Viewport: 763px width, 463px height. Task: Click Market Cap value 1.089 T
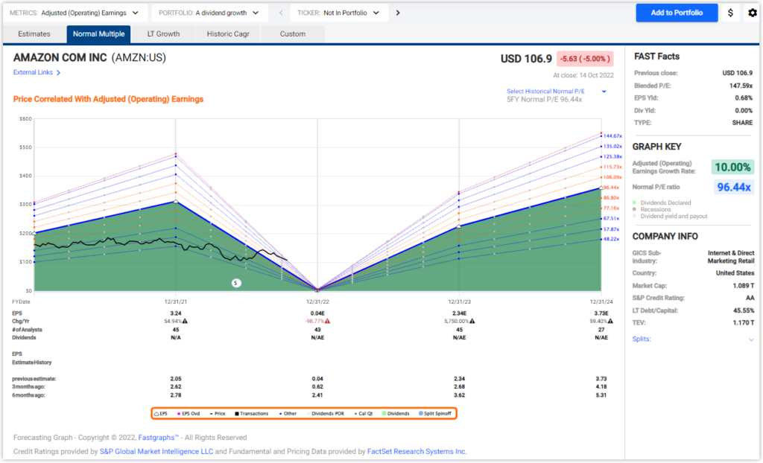[743, 286]
